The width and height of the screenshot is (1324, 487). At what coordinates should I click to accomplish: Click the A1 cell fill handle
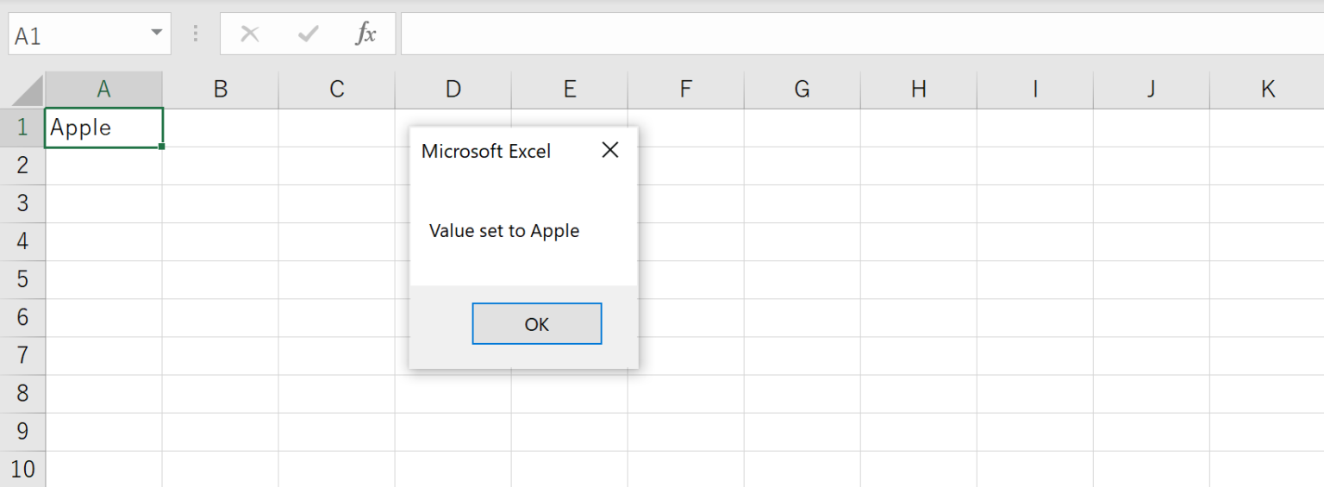162,147
